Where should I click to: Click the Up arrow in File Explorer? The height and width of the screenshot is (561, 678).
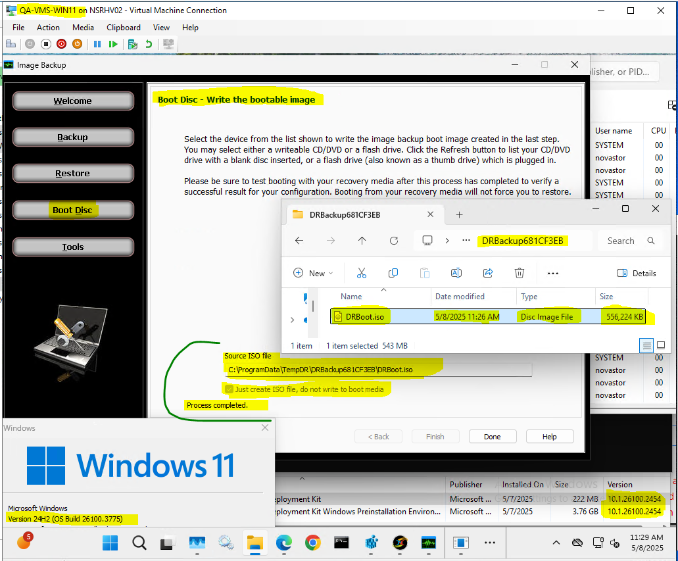point(362,241)
